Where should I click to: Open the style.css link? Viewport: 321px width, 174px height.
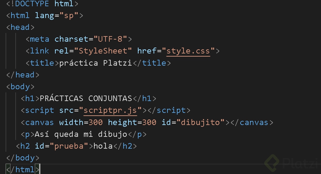188,51
